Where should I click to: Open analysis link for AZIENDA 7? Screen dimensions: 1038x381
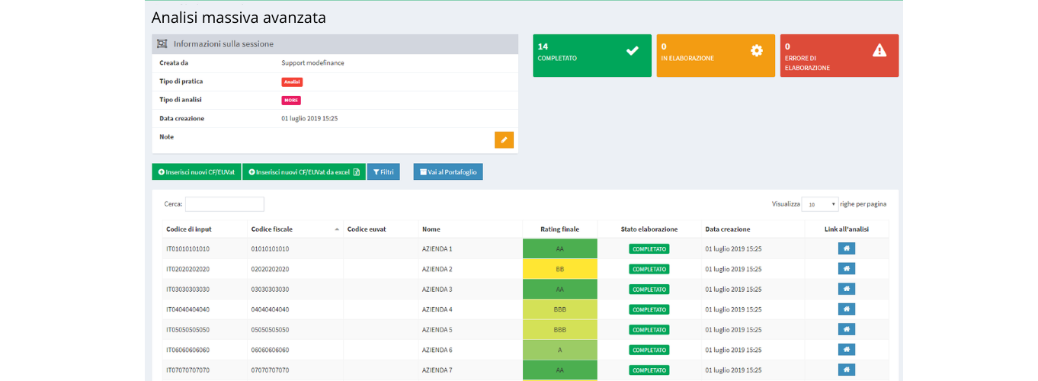tap(847, 370)
